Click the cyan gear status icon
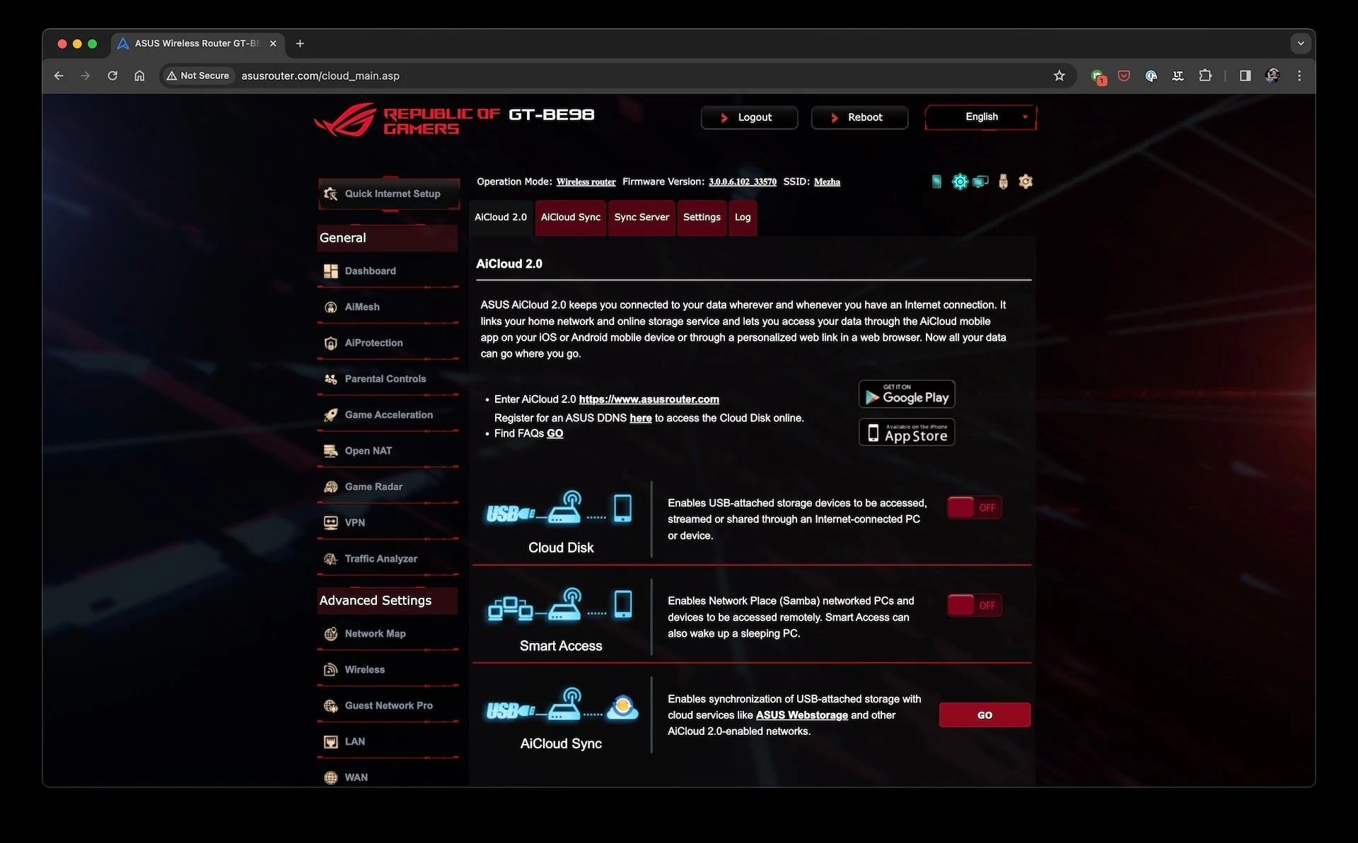The image size is (1358, 843). [959, 182]
